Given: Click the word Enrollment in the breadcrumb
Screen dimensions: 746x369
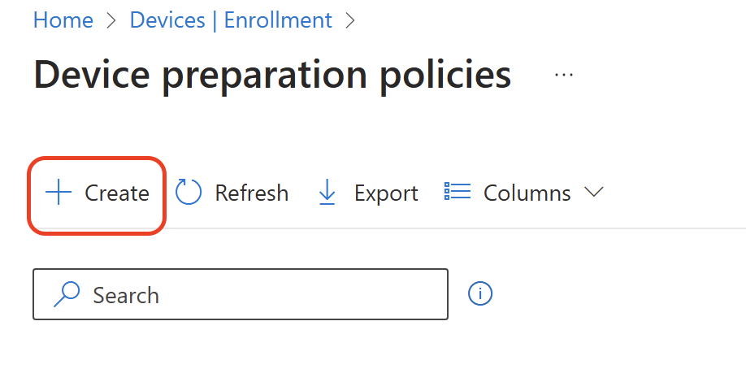Looking at the screenshot, I should [x=278, y=20].
